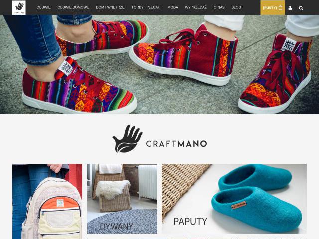Click the yellow (PUSTY) cart button
This screenshot has width=319, height=239.
coord(273,8)
